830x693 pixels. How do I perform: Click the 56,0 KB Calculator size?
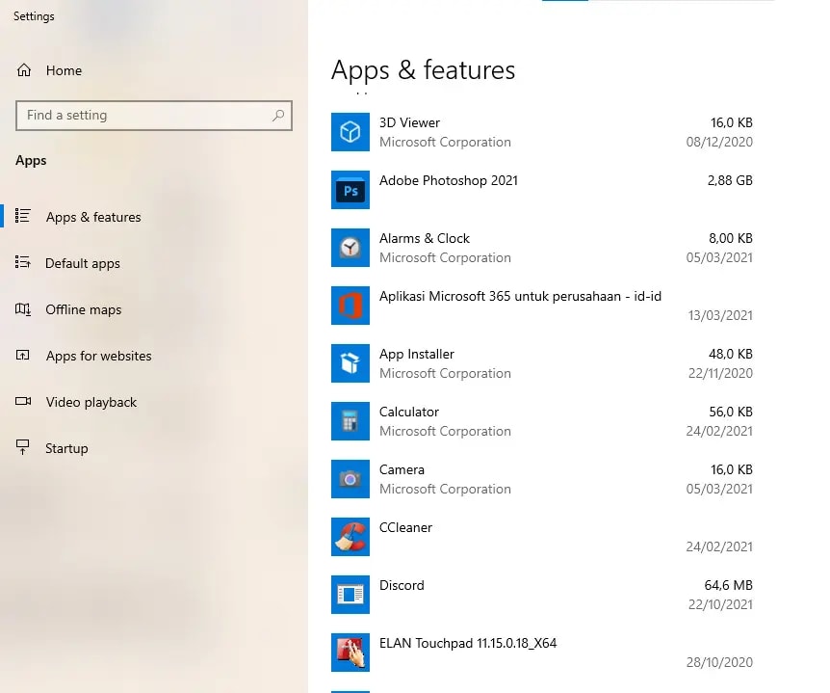pyautogui.click(x=731, y=412)
